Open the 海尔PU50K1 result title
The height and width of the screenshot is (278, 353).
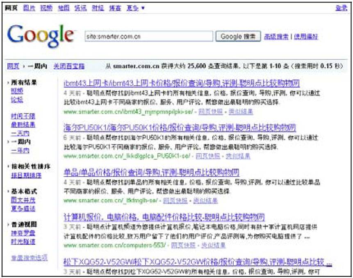click(180, 128)
